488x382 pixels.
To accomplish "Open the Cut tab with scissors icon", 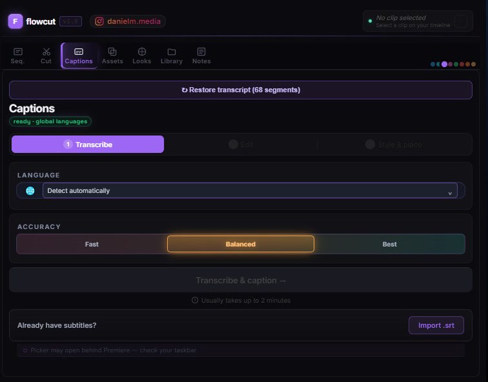I will click(x=46, y=56).
